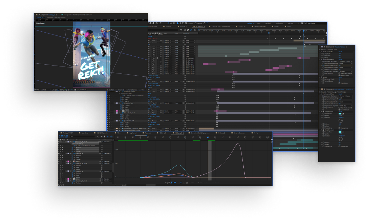Viewport: 370px width, 221px height.
Task: Click hide shy layers icon in graph timeline
Action: [102, 136]
